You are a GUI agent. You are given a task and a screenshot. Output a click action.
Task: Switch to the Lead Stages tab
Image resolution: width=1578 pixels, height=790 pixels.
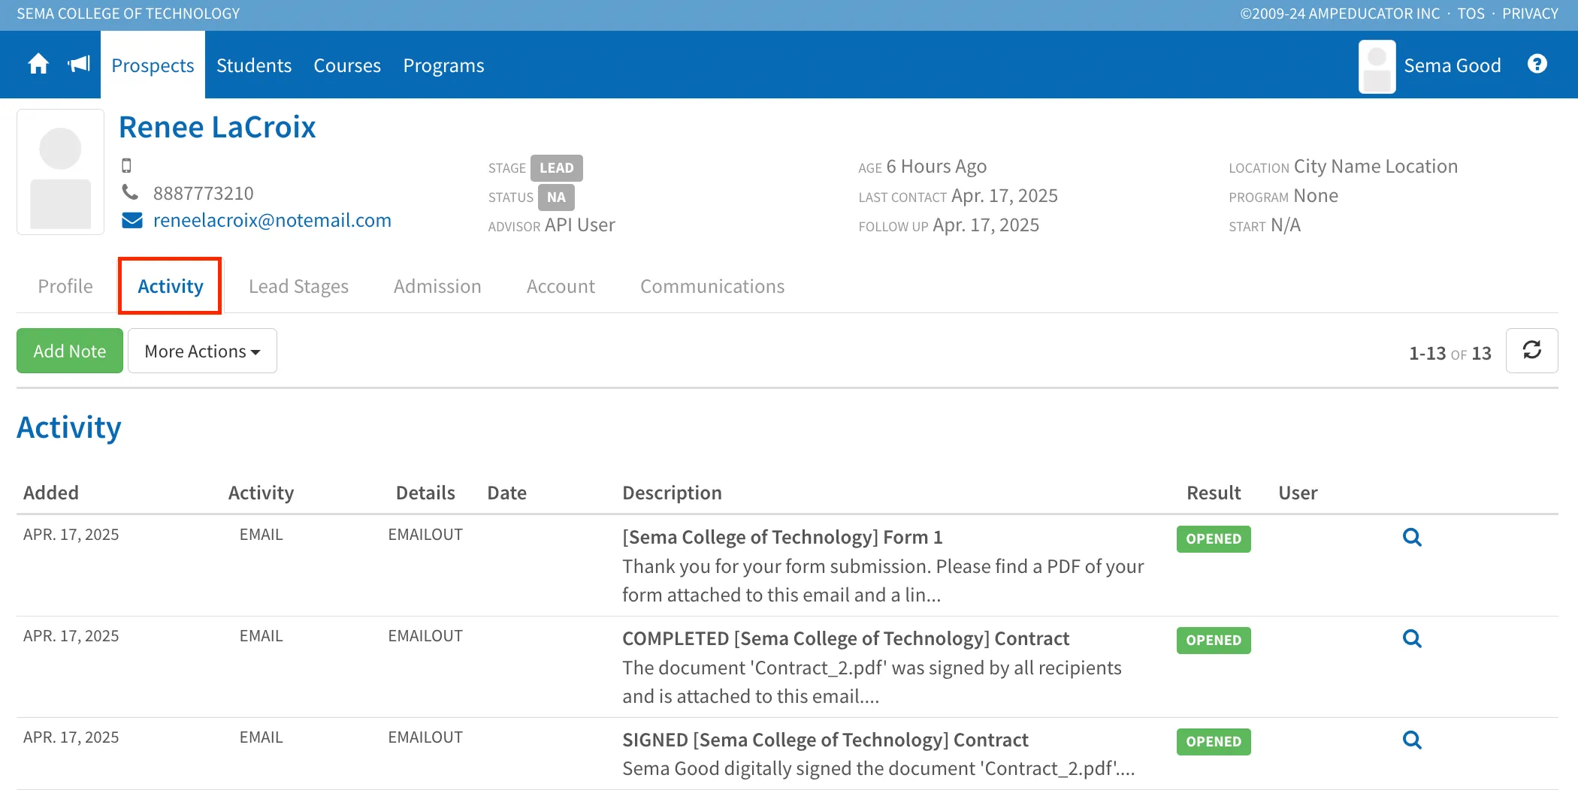(298, 286)
